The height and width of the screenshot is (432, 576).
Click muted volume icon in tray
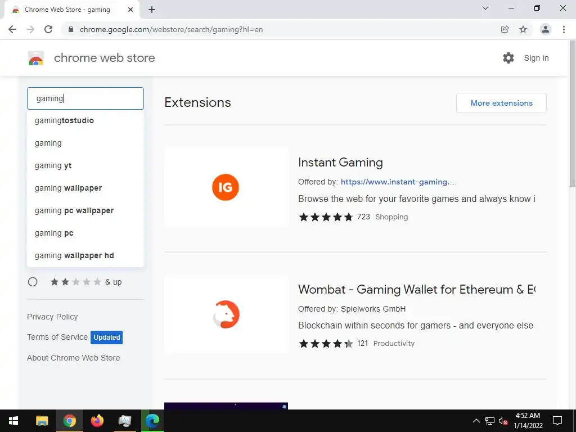(503, 421)
